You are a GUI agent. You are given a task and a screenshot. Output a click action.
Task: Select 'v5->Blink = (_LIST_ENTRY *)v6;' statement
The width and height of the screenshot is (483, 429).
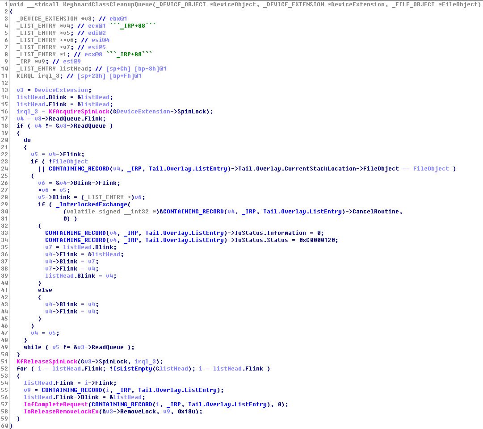coord(92,197)
